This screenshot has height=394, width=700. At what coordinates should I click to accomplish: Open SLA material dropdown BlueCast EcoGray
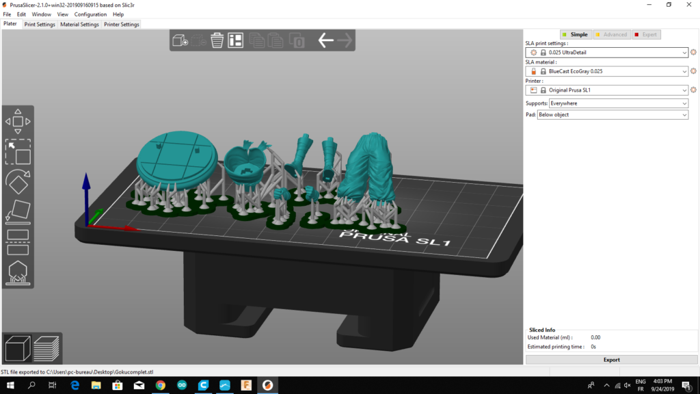tap(607, 71)
